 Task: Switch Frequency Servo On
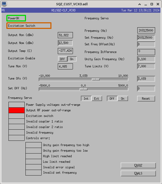point(122,99)
